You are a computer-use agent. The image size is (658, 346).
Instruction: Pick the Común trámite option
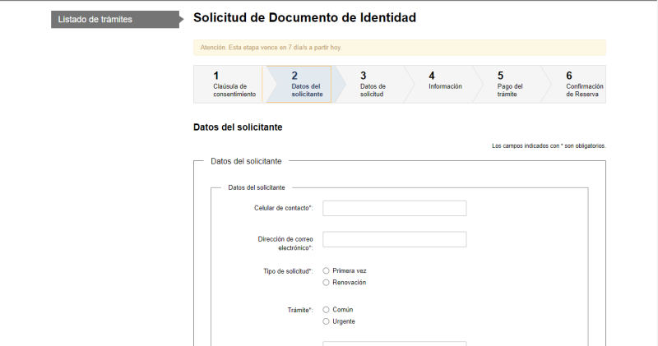coord(327,309)
